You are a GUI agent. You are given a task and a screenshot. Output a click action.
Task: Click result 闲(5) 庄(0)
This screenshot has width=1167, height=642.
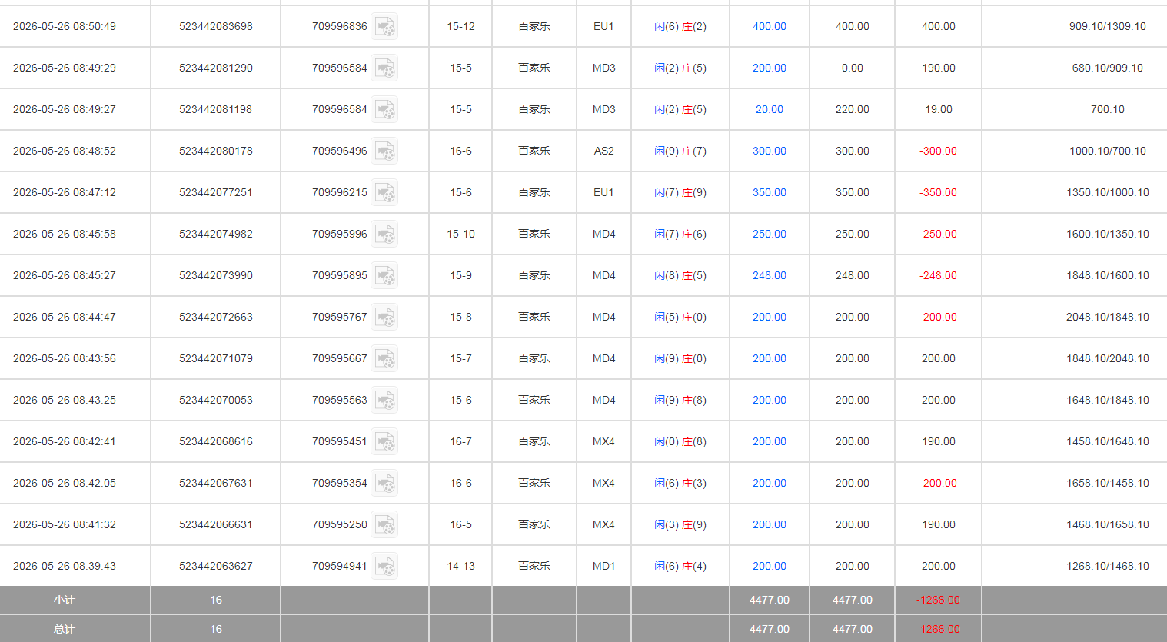coord(680,317)
